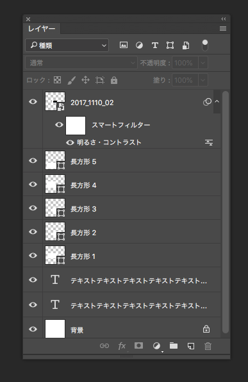Hide the 長方形 4 layer
Image resolution: width=248 pixels, height=382 pixels.
(33, 184)
